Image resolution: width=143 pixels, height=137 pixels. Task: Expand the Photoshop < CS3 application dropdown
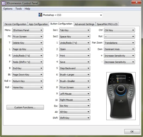[70, 15]
